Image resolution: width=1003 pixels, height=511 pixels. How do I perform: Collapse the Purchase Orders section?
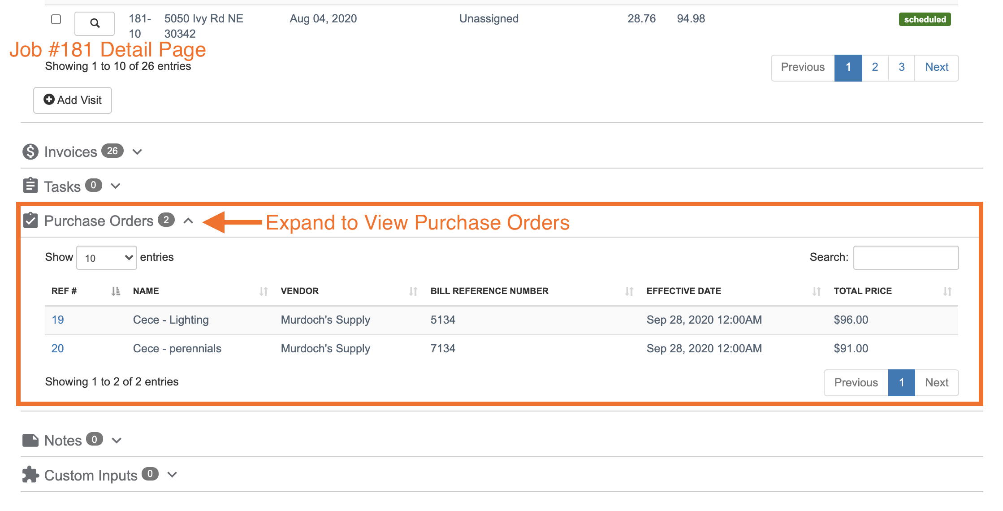188,221
